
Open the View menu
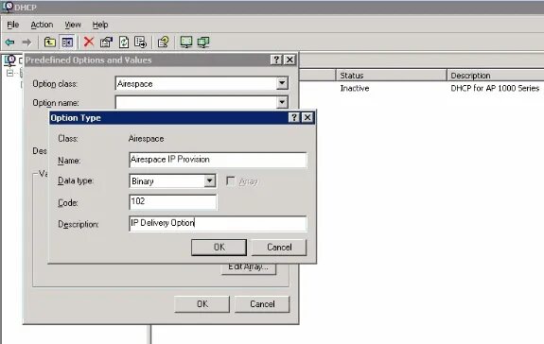click(x=73, y=25)
